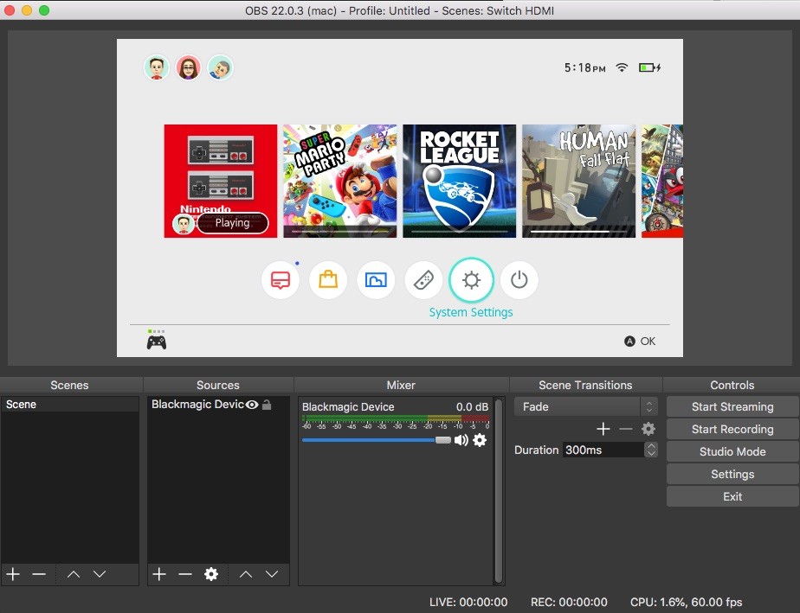Click the Scenes panel header
The width and height of the screenshot is (800, 613).
(69, 386)
